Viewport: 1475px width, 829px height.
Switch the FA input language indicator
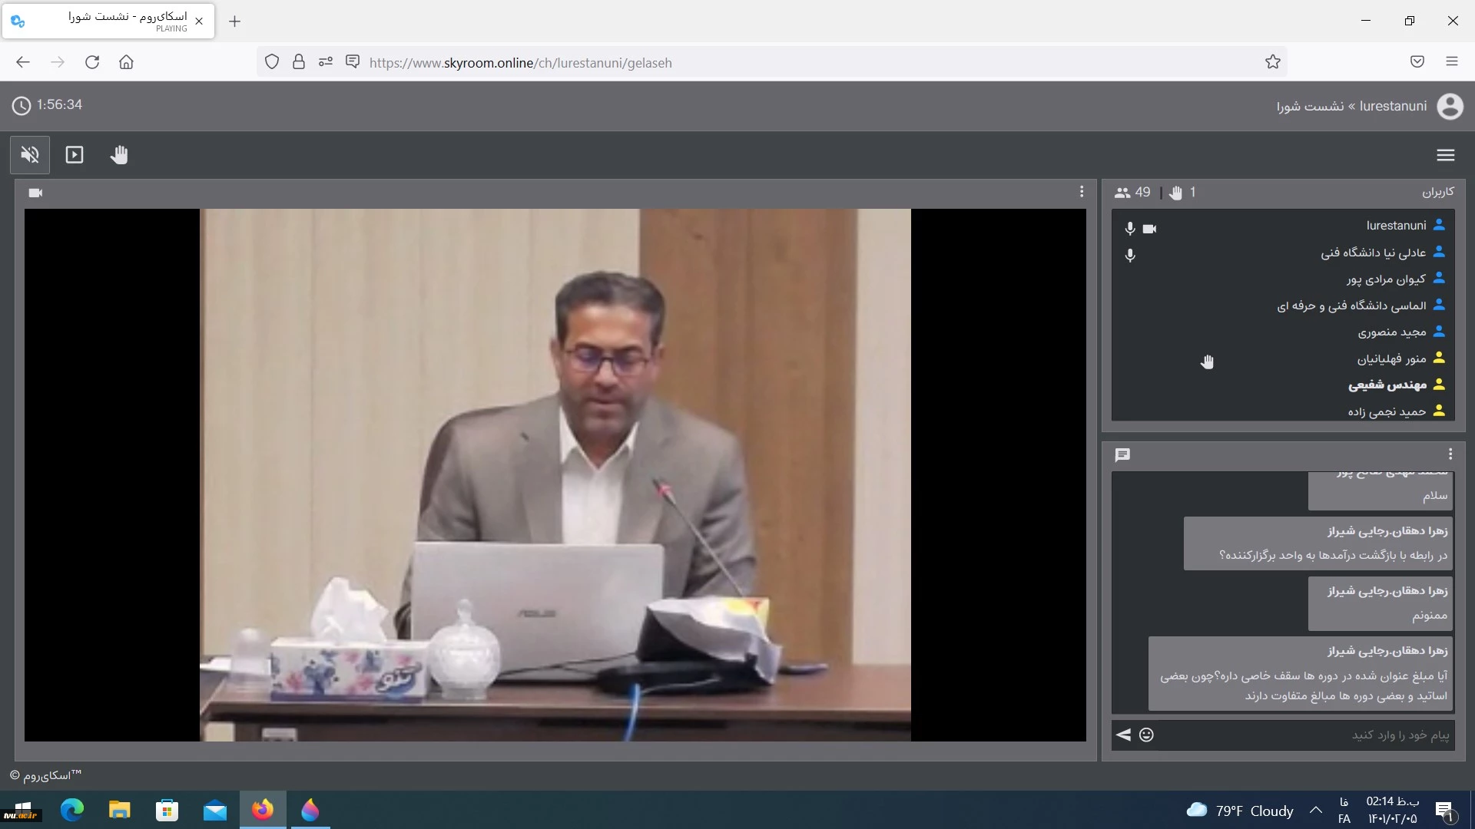point(1344,811)
